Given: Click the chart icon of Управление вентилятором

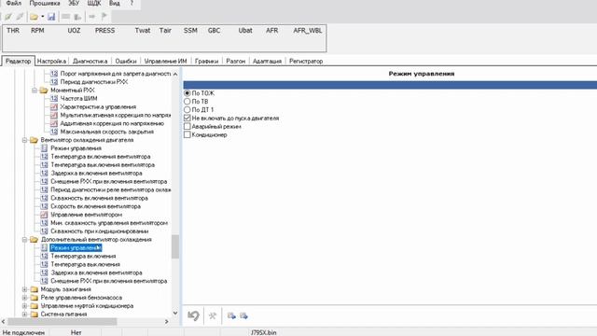Looking at the screenshot, I should pos(44,215).
